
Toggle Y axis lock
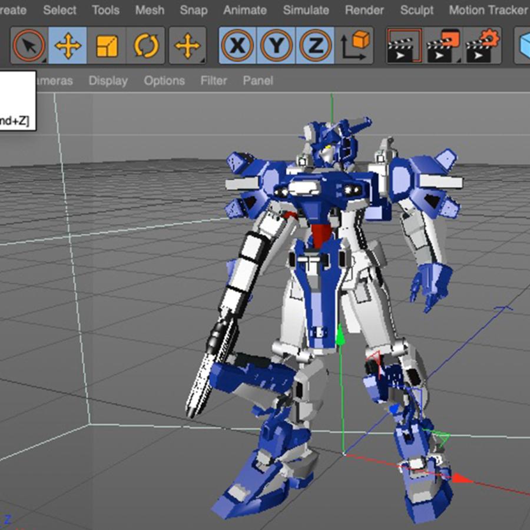(276, 45)
